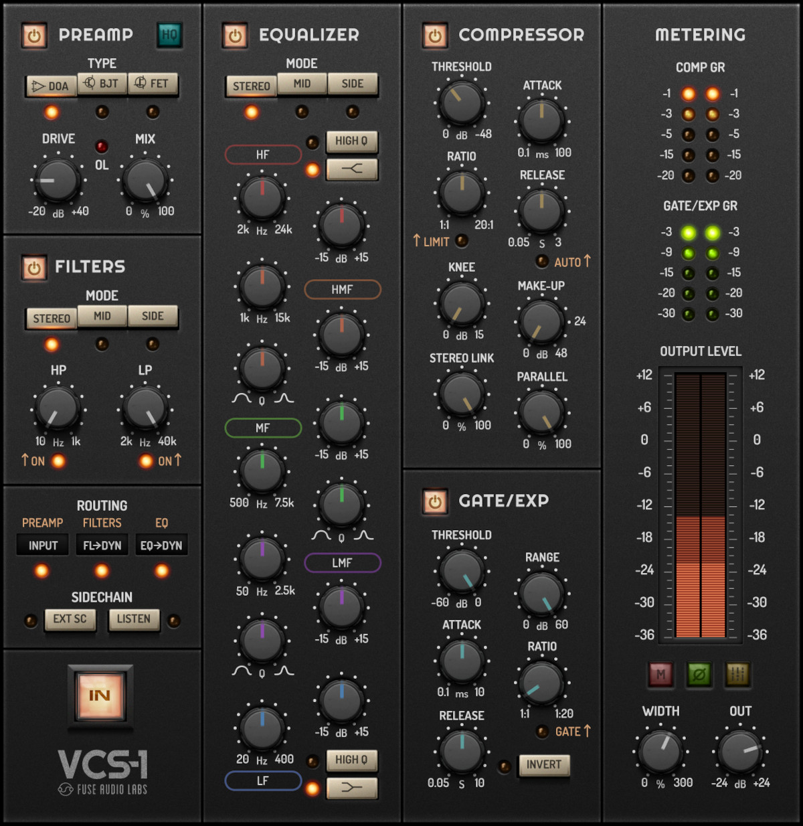
Task: Set Equalizer mode to Stereo
Action: point(252,86)
